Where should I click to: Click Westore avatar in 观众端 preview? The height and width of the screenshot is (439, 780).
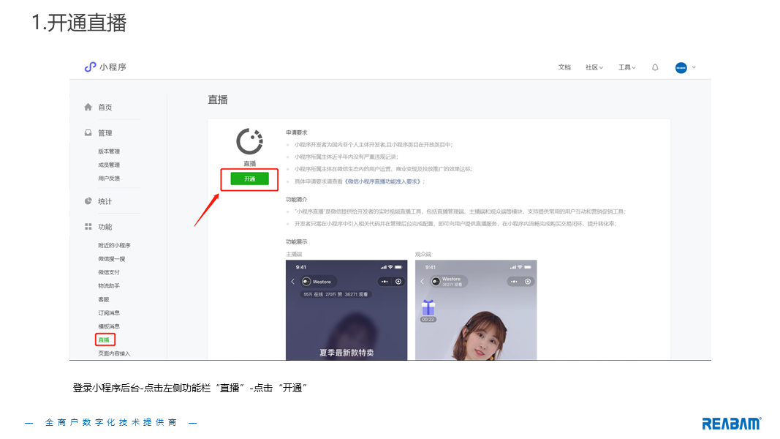[436, 282]
